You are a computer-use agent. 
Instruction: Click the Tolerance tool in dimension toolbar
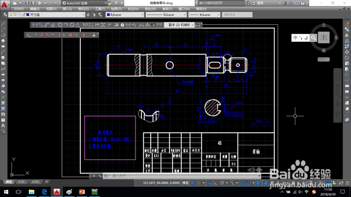117,25
